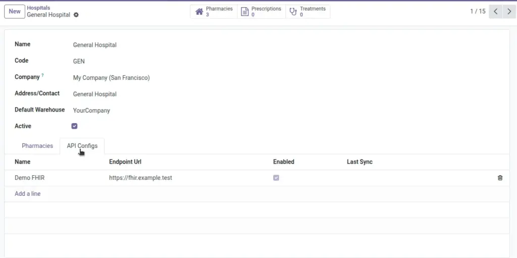This screenshot has height=258, width=517.
Task: Edit the Code field GEN
Action: tap(79, 62)
